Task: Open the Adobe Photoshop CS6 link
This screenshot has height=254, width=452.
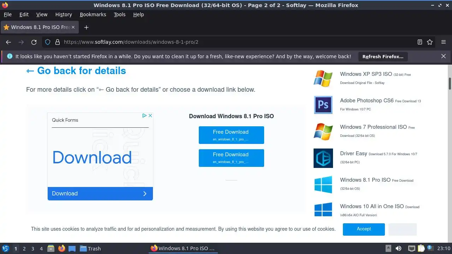Action: click(367, 101)
